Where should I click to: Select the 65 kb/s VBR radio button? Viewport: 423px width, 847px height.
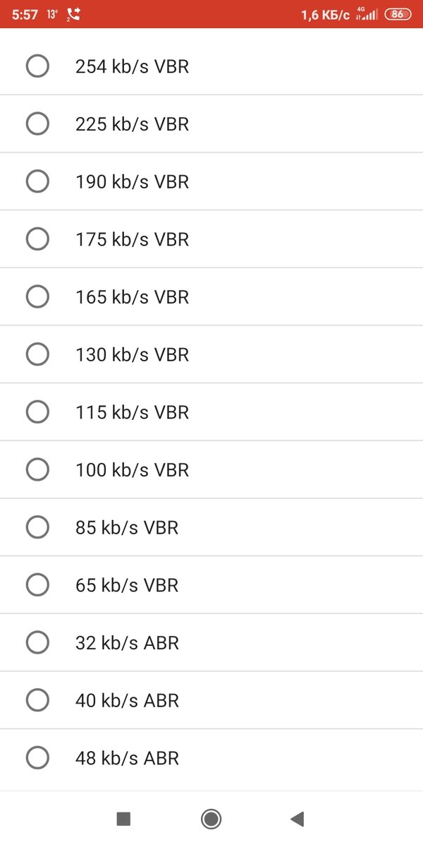(37, 585)
